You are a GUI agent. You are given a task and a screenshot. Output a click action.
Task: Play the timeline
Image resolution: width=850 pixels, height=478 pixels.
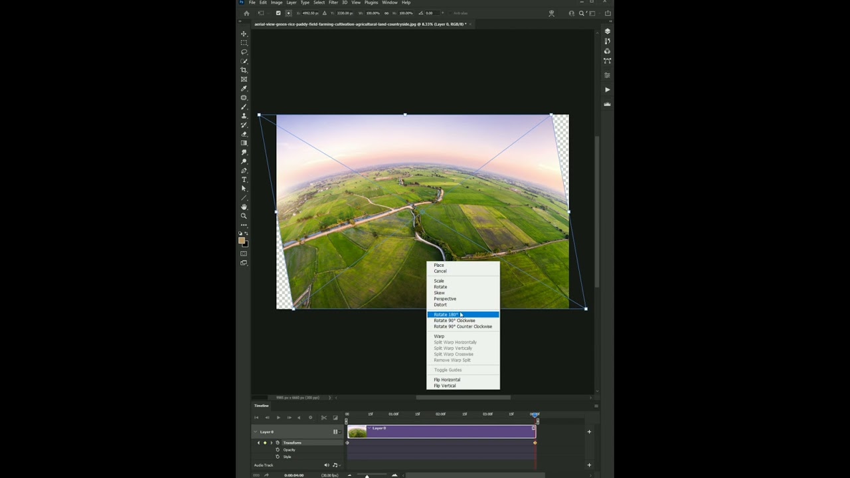pos(278,418)
